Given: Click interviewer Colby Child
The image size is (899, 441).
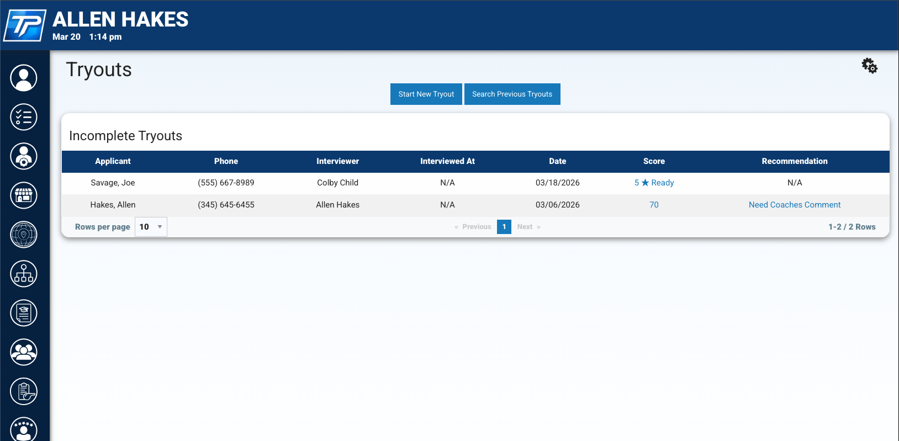Looking at the screenshot, I should 337,183.
